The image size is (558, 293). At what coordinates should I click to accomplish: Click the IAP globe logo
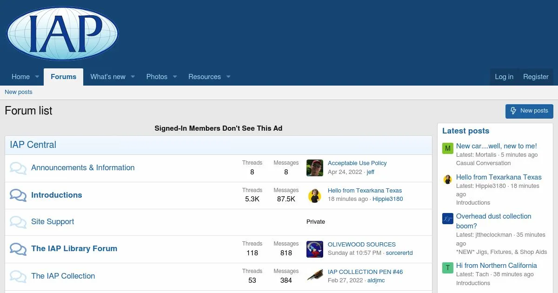tap(62, 33)
